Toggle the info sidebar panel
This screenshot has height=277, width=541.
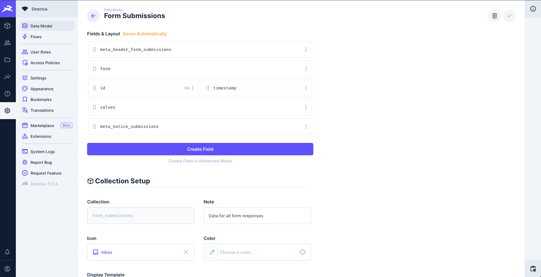[533, 9]
